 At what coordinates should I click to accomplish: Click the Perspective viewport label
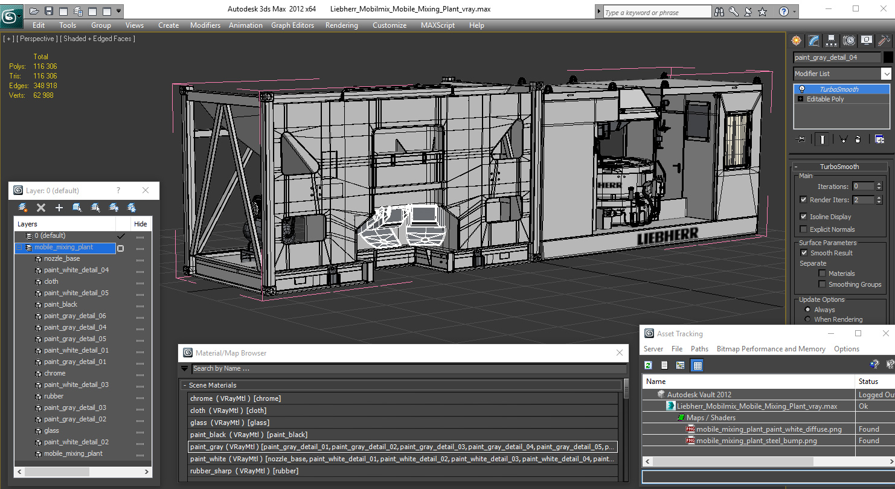(x=36, y=39)
